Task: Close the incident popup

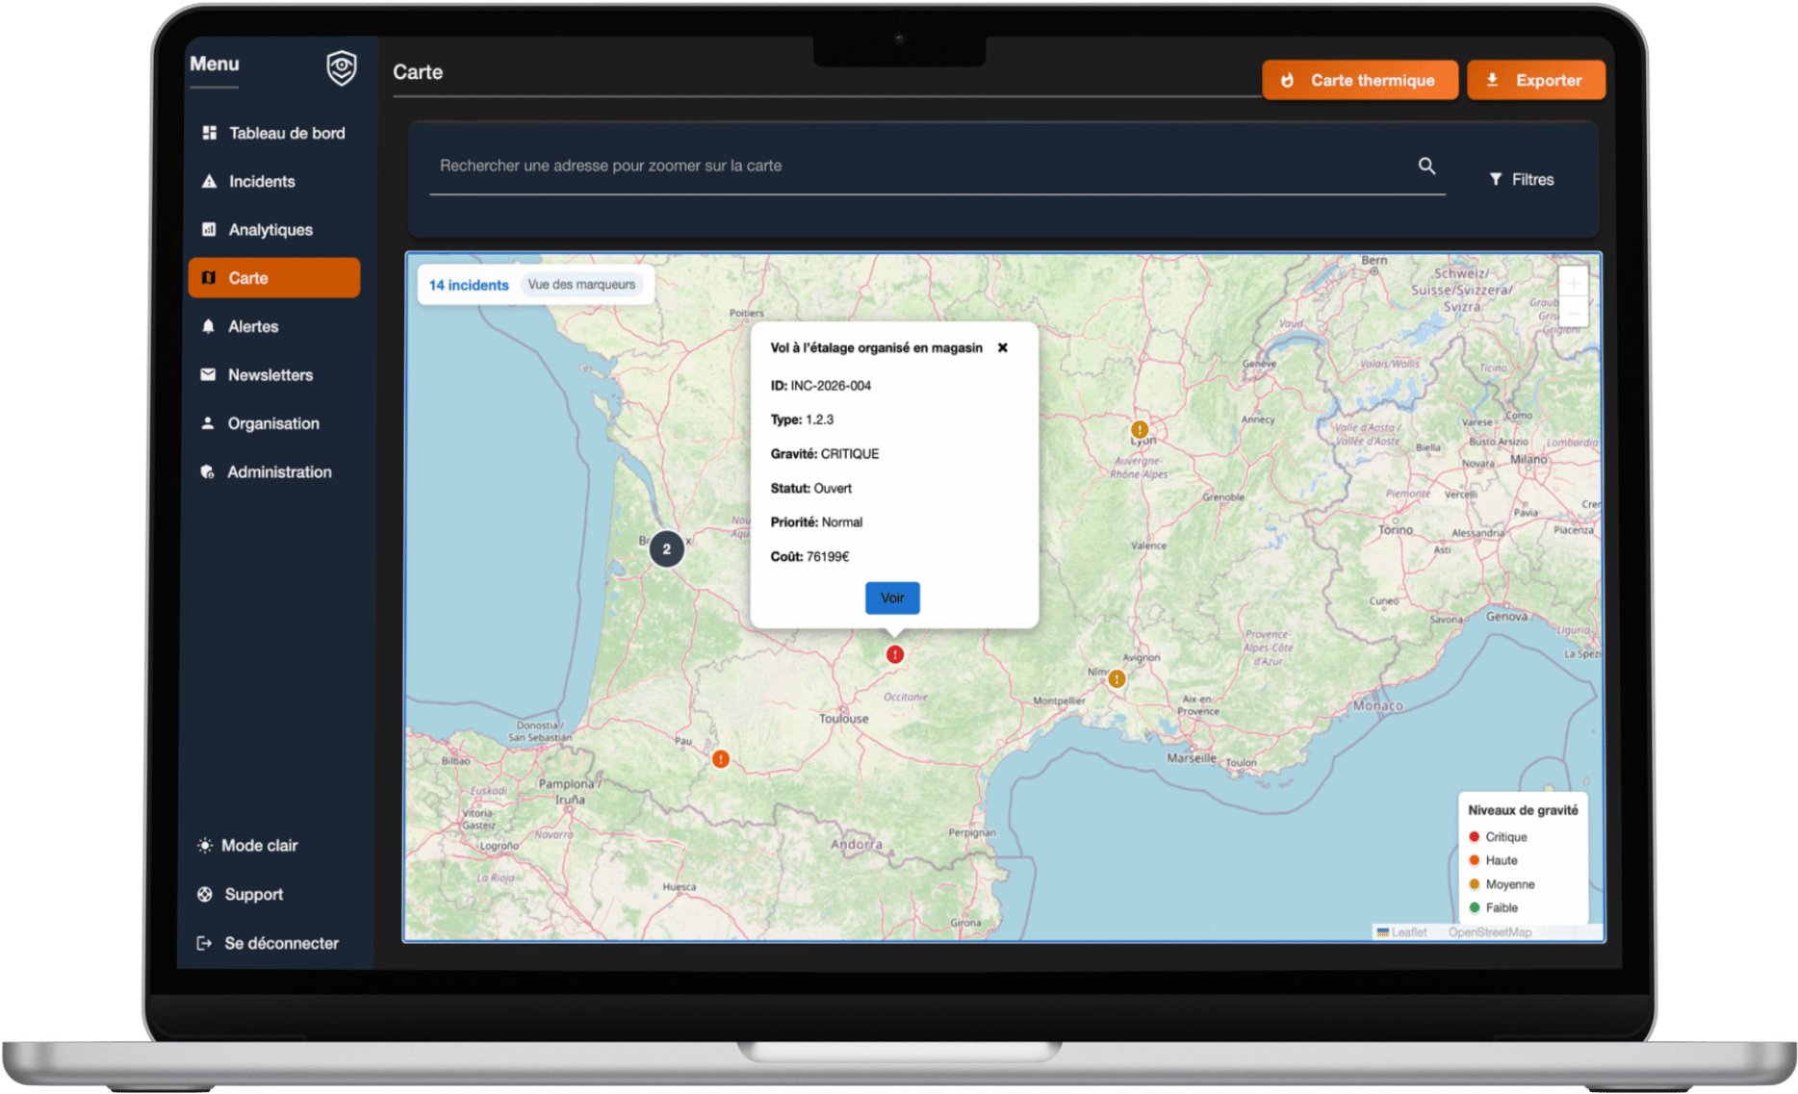Action: point(1002,348)
